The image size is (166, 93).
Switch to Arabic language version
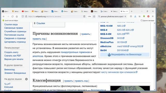click(x=7, y=84)
